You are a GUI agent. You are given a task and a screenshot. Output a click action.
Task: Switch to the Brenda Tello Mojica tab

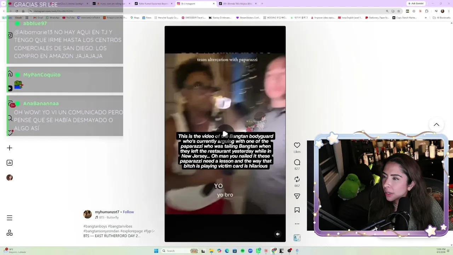coord(238,4)
